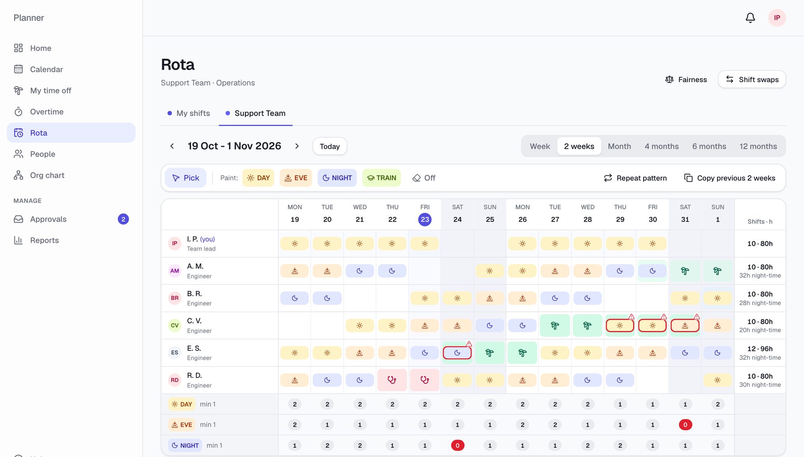Open Approvals with 2 pending
The height and width of the screenshot is (457, 804).
coord(71,219)
